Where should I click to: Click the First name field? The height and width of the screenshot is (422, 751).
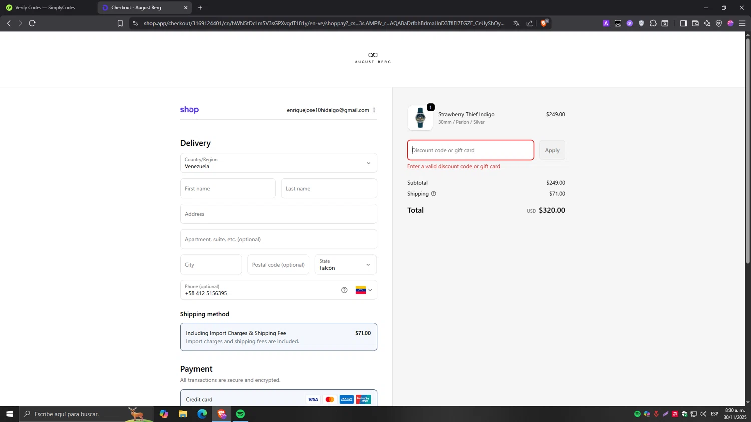click(228, 188)
